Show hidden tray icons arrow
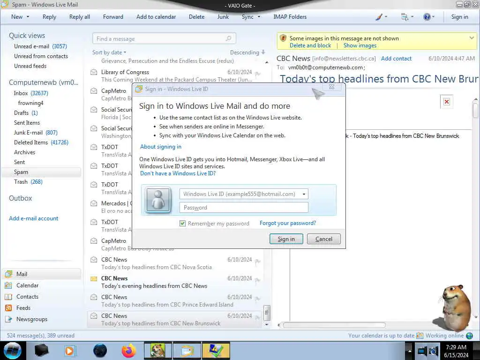Screen dimensions: 480x360 pyautogui.click(x=410, y=351)
